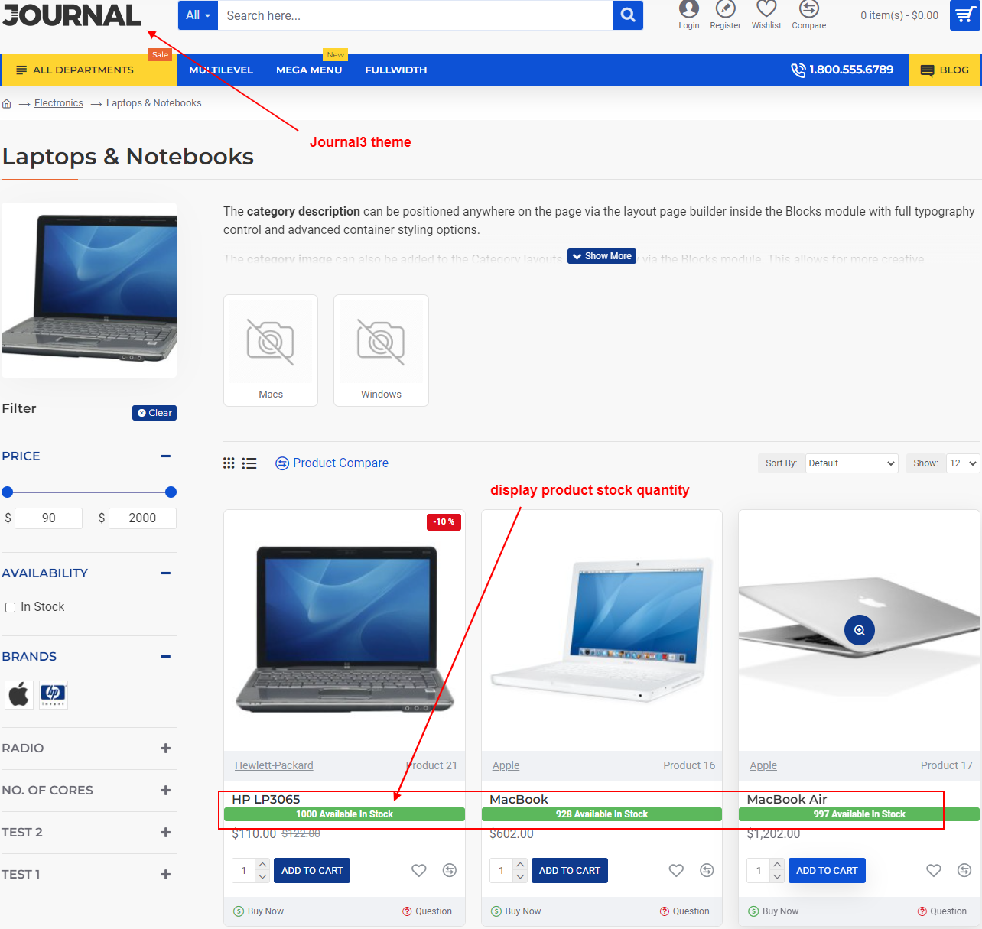
Task: Click the search magnifier button
Action: pos(628,15)
